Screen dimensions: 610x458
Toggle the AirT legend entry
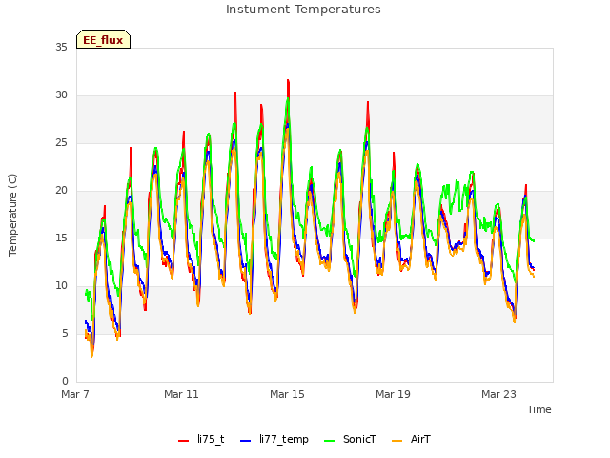(411, 439)
